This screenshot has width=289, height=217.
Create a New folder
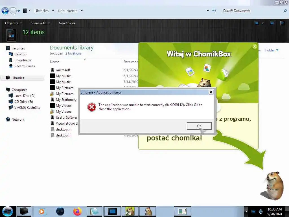67,23
